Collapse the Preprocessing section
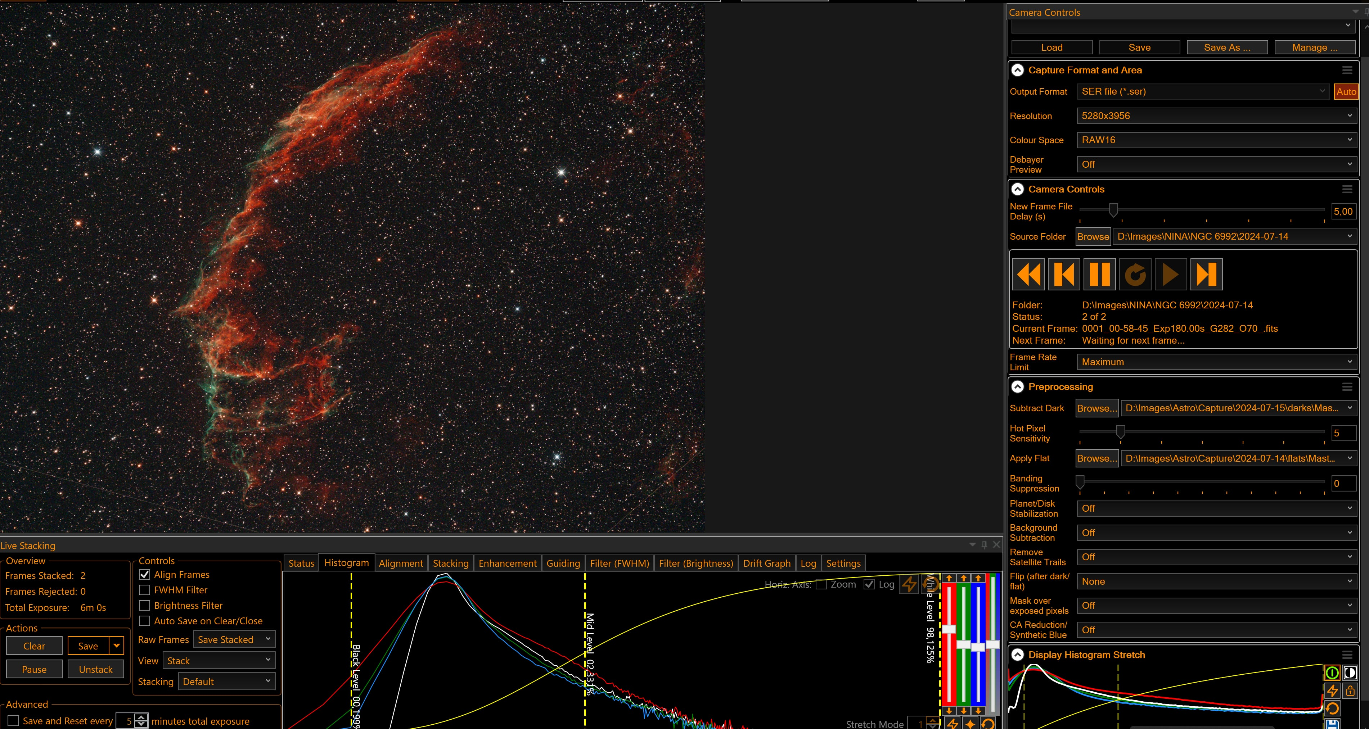This screenshot has width=1369, height=729. coord(1017,387)
